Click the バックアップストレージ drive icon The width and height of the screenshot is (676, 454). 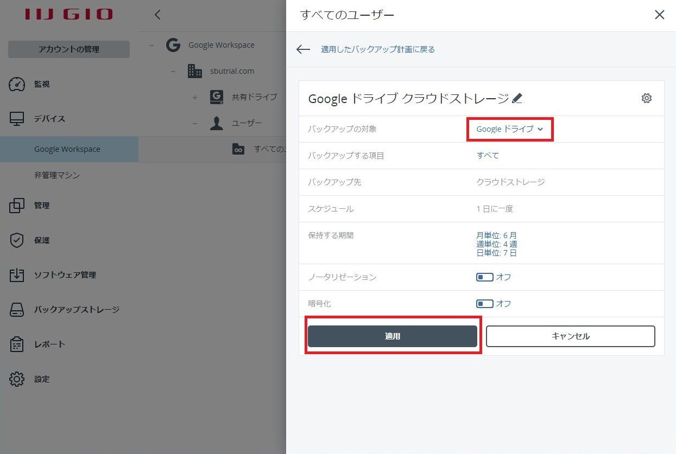click(17, 310)
